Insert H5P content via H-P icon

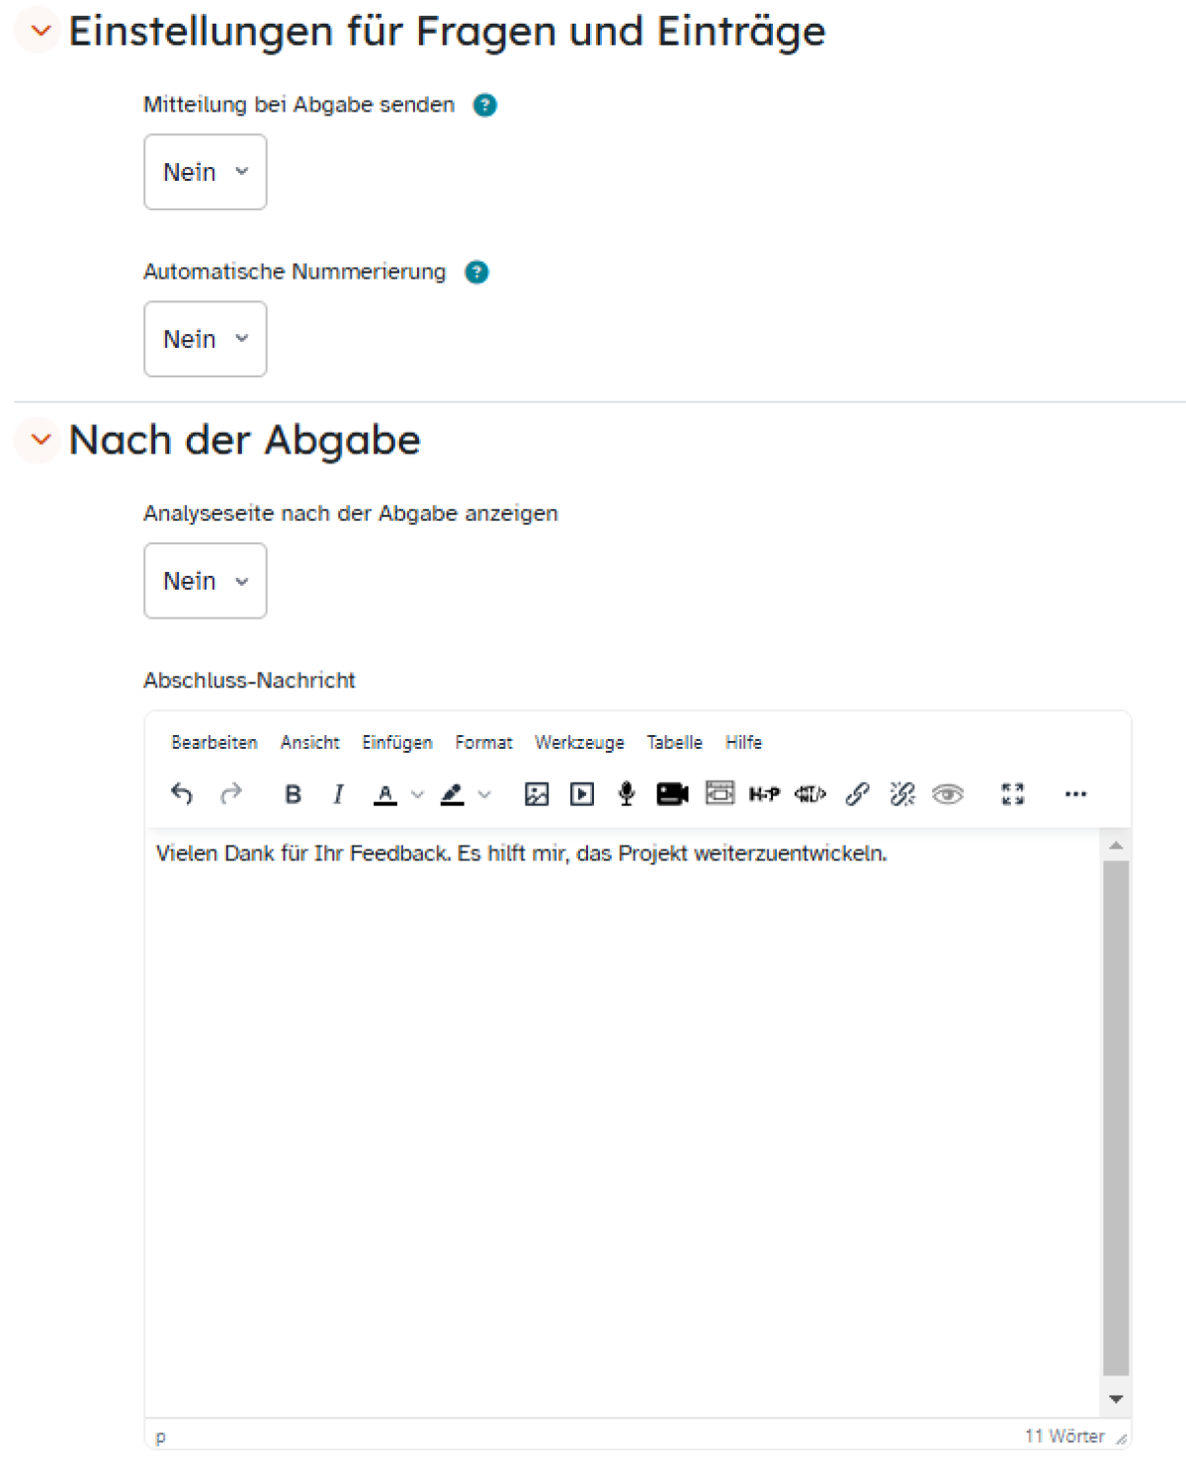point(764,793)
